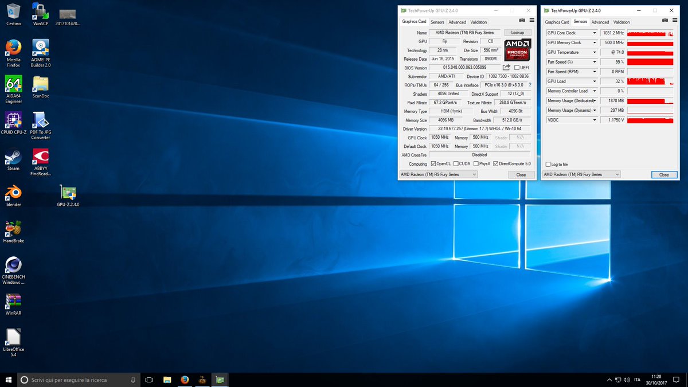Image resolution: width=688 pixels, height=387 pixels.
Task: Open ABBYY FineReader desktop icon
Action: click(40, 162)
